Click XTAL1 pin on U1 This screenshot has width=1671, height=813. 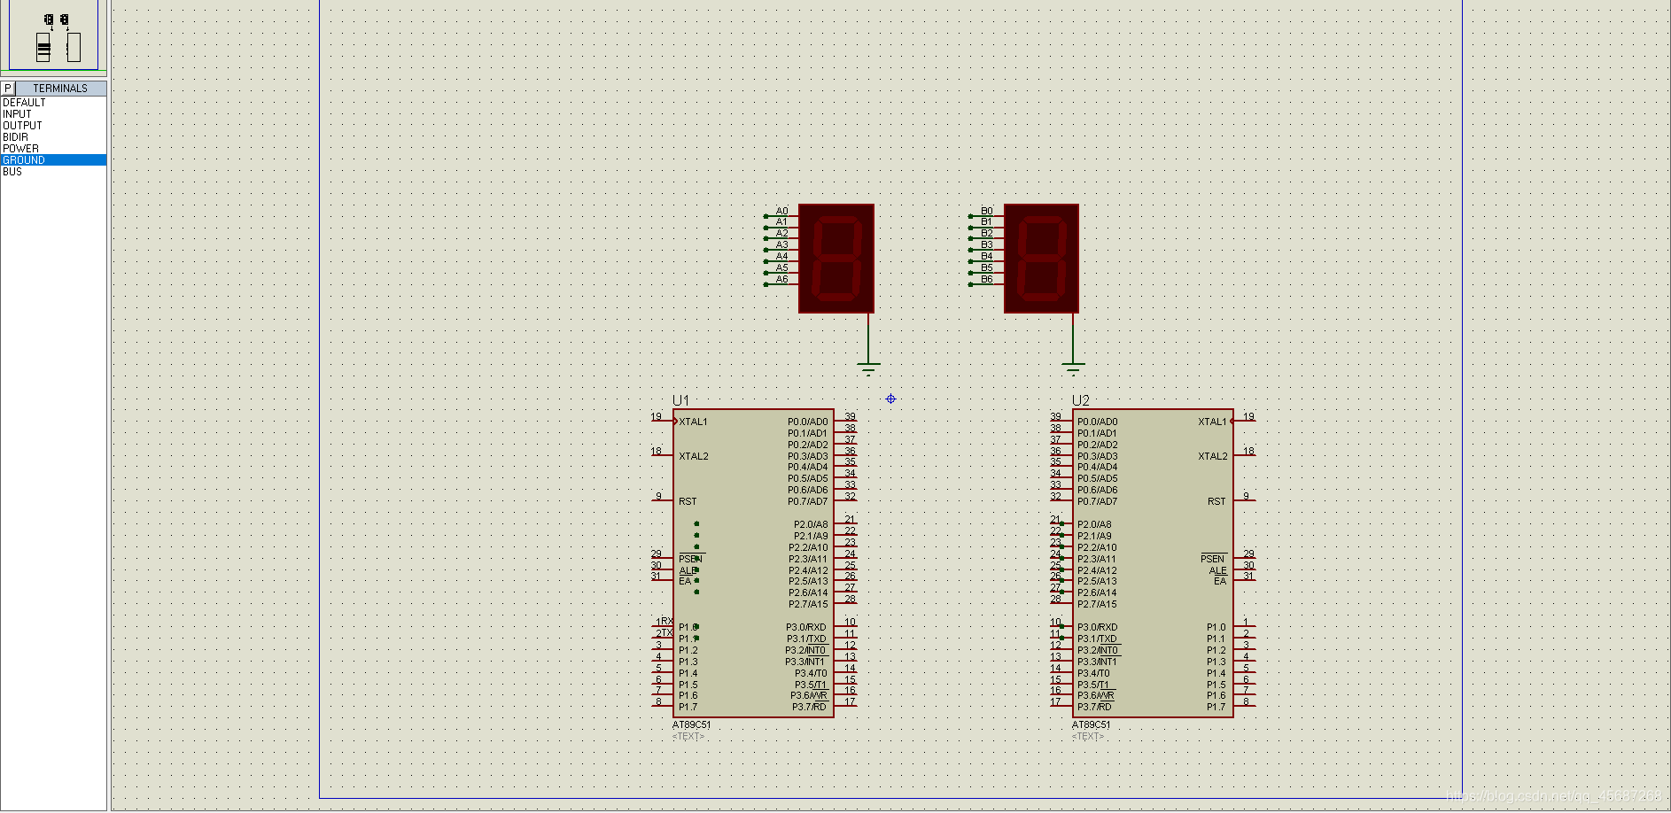pyautogui.click(x=693, y=422)
